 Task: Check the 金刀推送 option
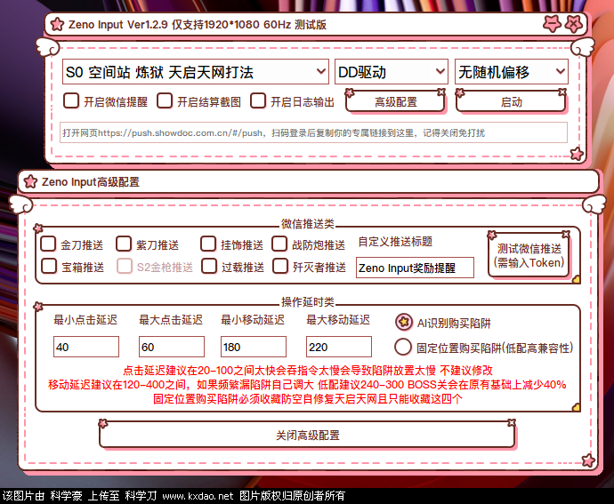[x=49, y=244]
